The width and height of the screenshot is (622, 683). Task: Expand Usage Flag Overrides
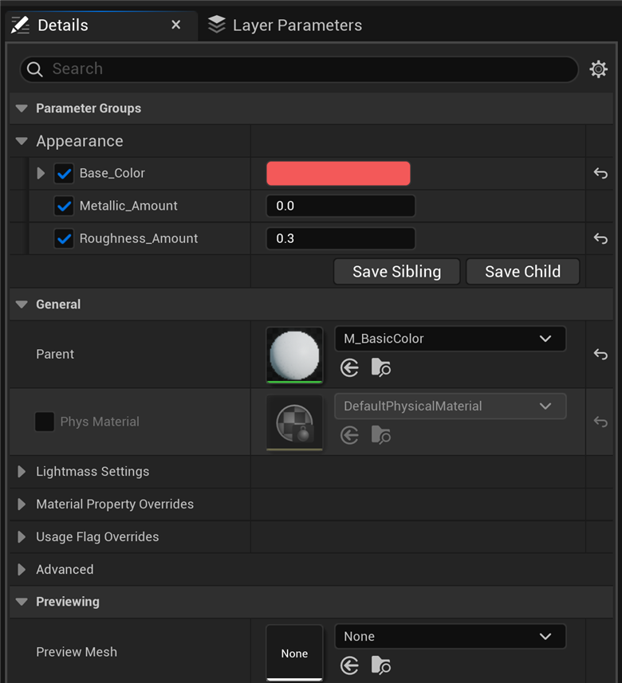[x=22, y=536]
